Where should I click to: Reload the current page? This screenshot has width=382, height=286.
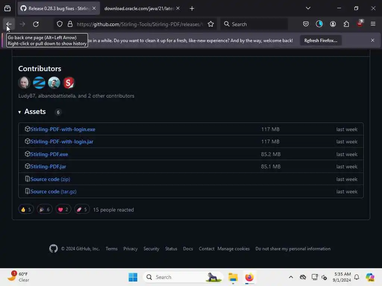(36, 24)
